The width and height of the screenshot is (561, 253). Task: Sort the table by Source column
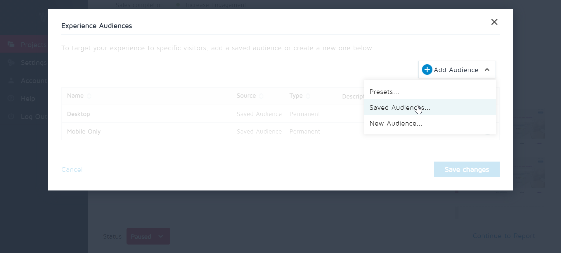262,96
